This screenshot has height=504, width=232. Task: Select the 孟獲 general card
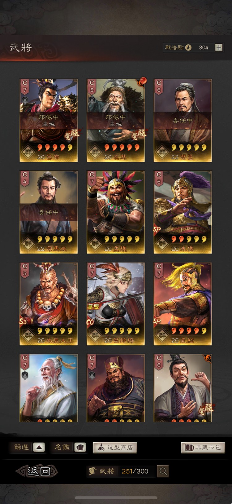click(116, 212)
